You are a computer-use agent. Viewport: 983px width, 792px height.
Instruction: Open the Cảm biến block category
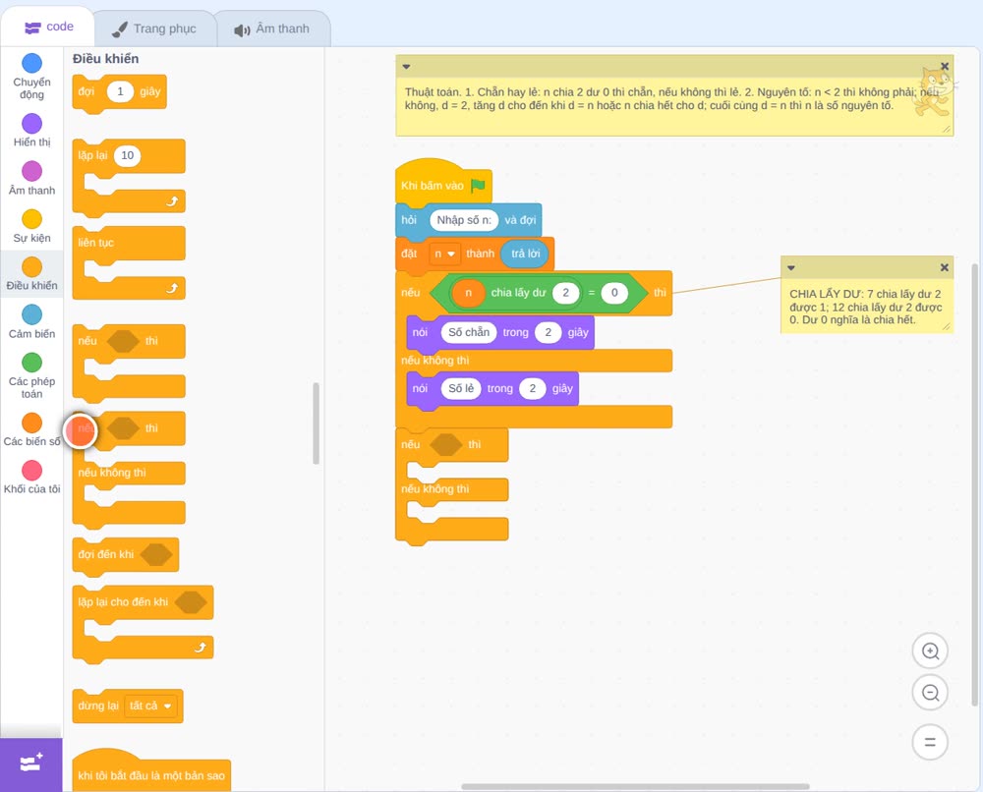tap(31, 321)
